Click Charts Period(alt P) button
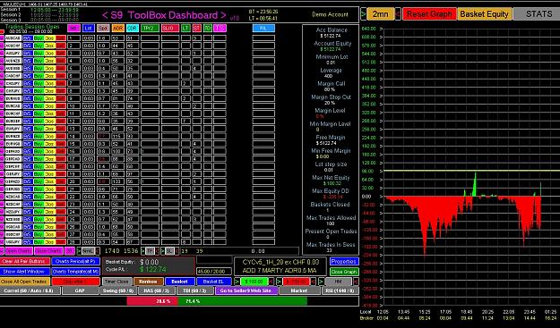 76,261
